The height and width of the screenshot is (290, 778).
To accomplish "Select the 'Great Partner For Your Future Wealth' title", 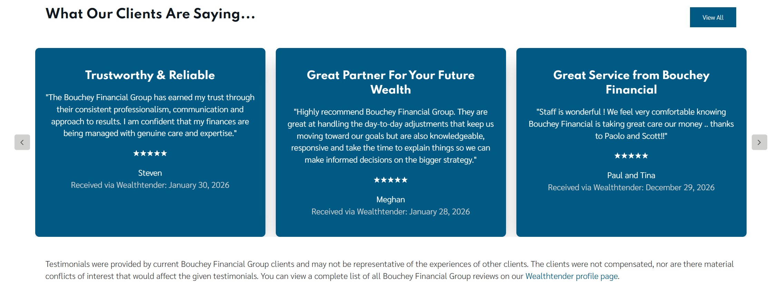I will pos(390,82).
